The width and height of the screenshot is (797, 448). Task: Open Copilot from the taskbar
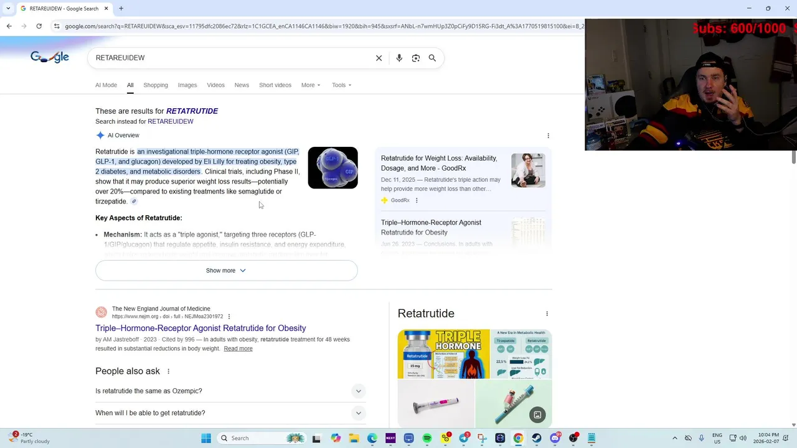click(336, 438)
